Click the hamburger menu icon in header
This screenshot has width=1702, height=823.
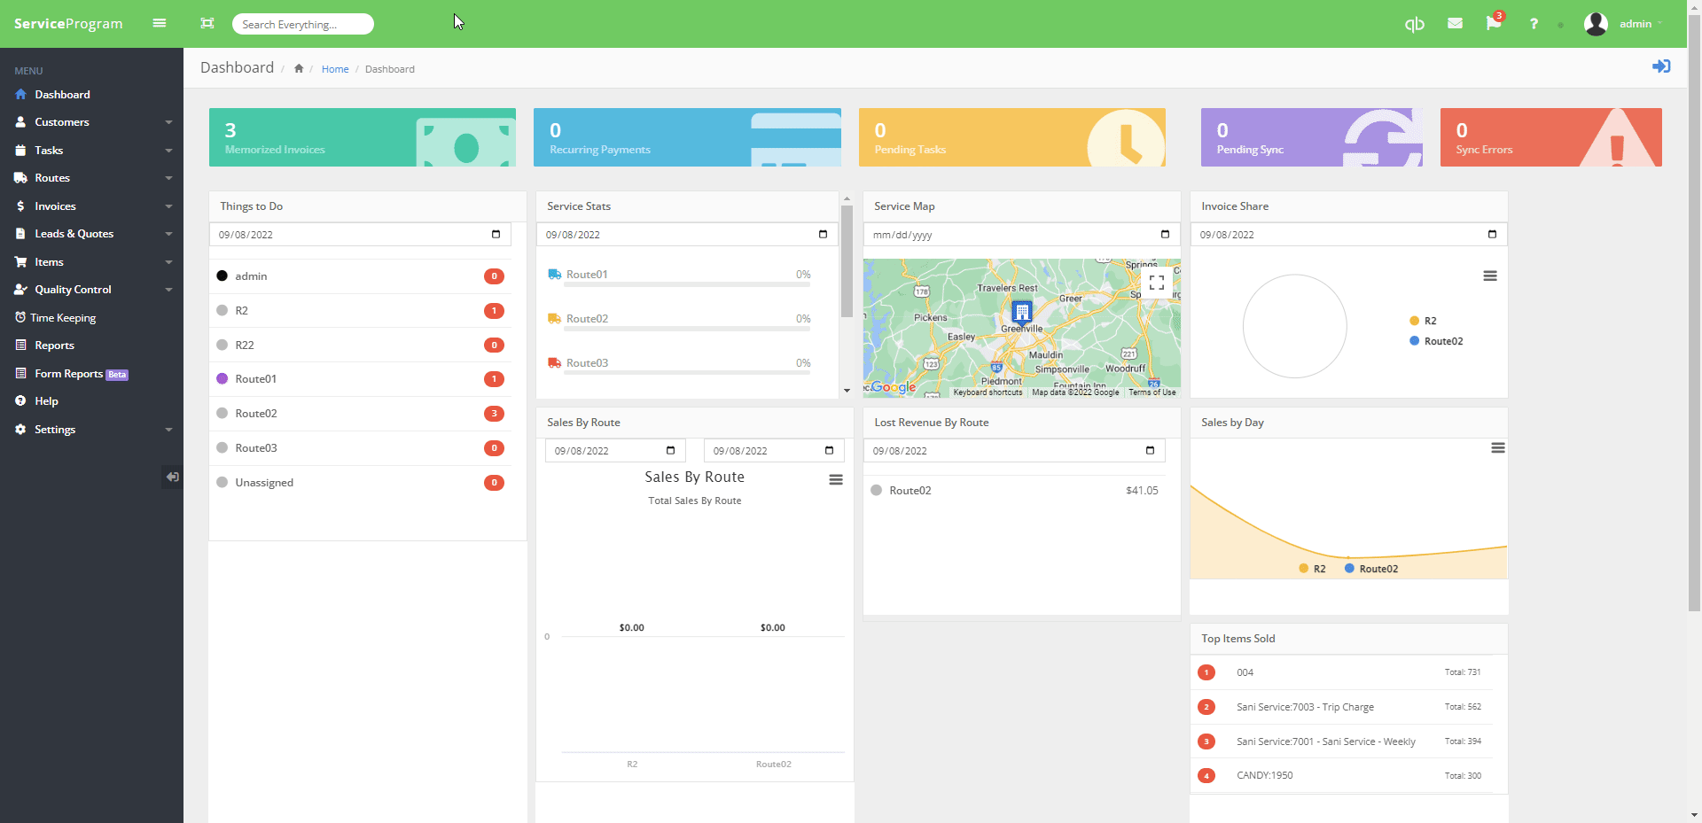point(160,23)
